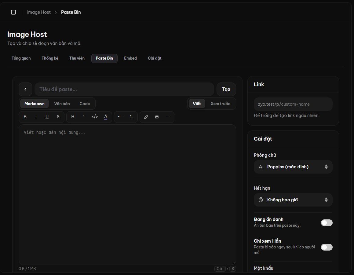The width and height of the screenshot is (354, 275).
Task: Insert a numbered list
Action: [x=131, y=117]
